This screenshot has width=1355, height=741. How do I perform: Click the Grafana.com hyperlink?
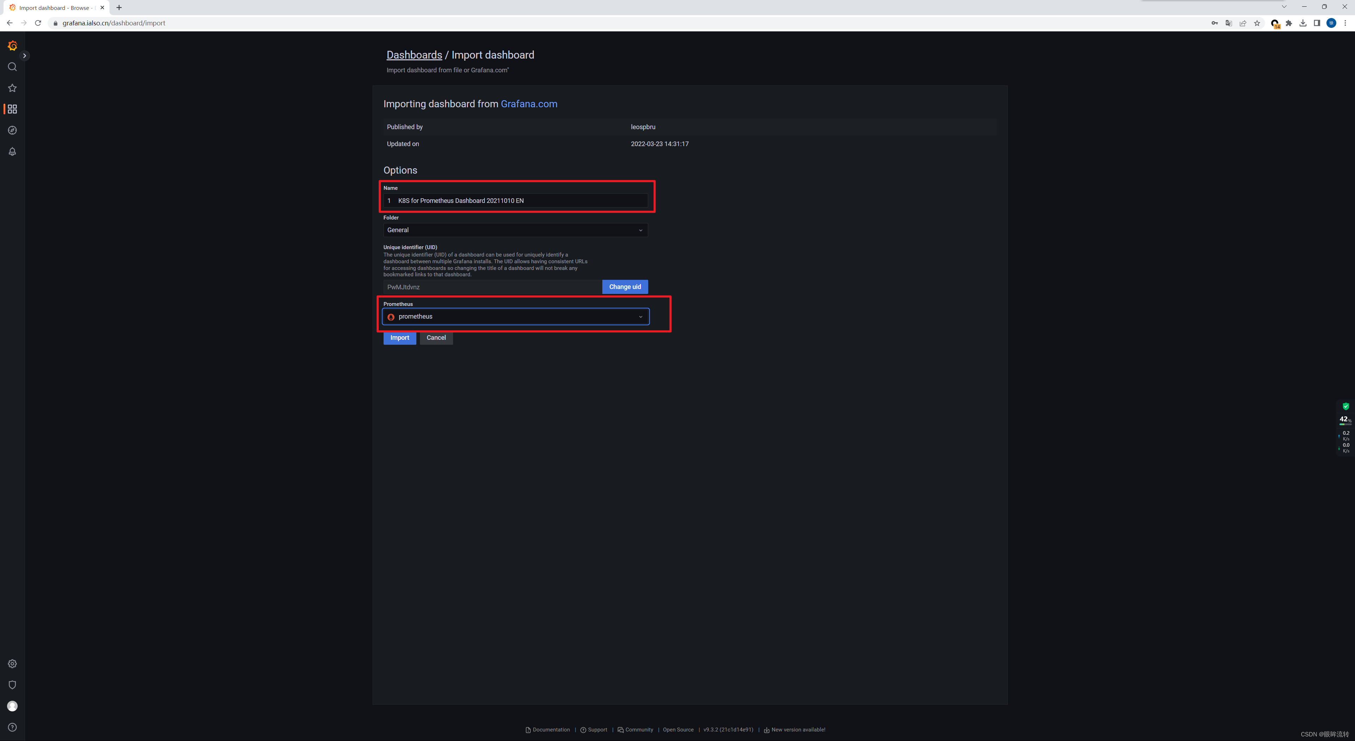pos(529,103)
